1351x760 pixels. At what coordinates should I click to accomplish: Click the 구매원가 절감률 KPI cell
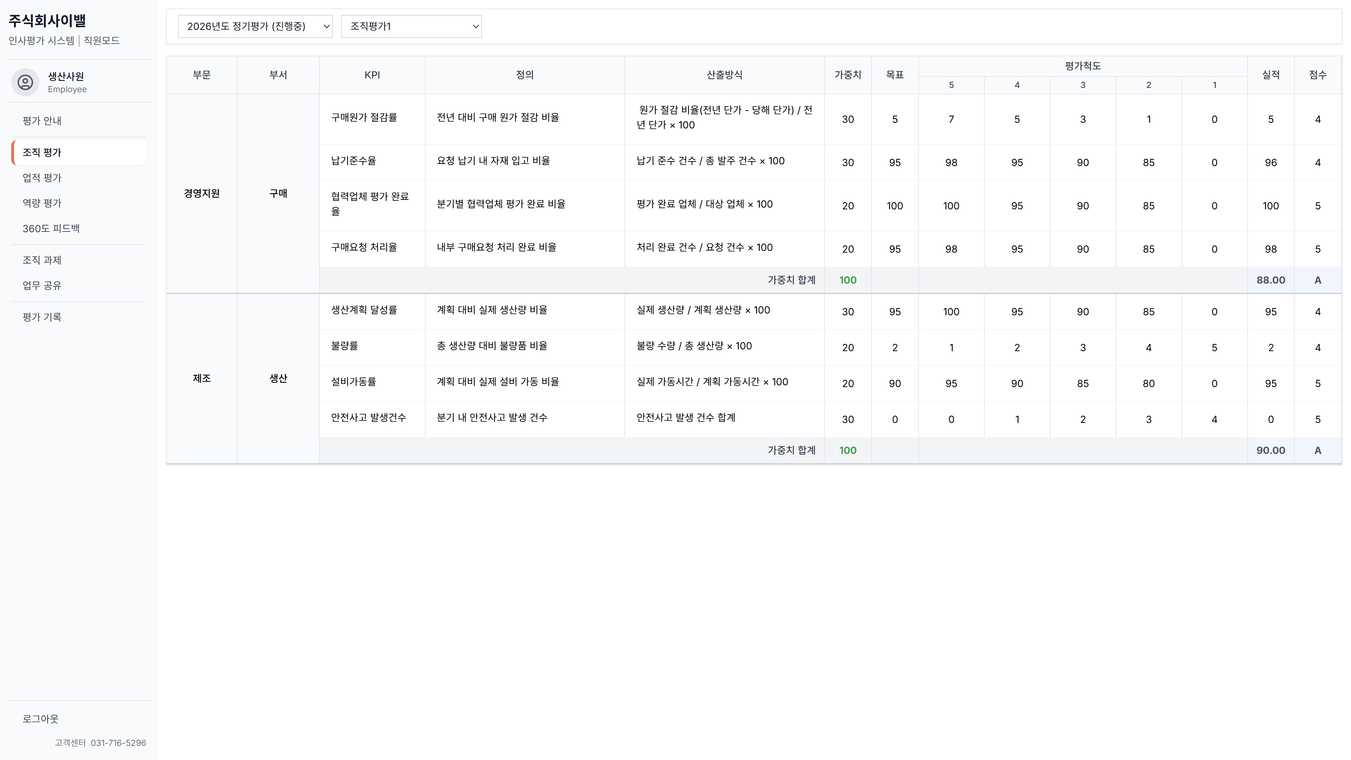[364, 118]
